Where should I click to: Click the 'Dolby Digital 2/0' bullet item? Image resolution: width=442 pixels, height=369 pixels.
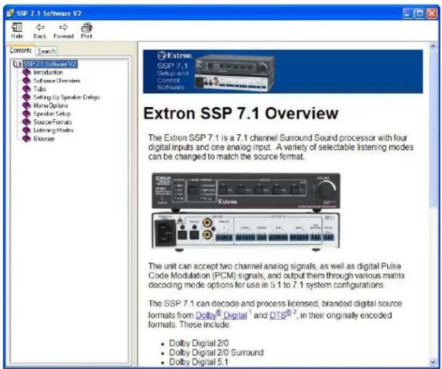point(199,343)
